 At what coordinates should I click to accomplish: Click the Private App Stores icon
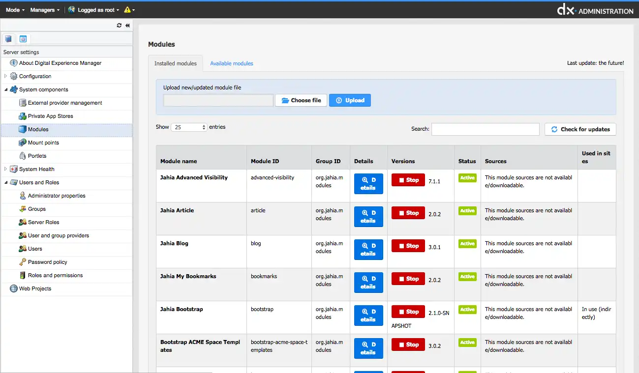(x=23, y=116)
